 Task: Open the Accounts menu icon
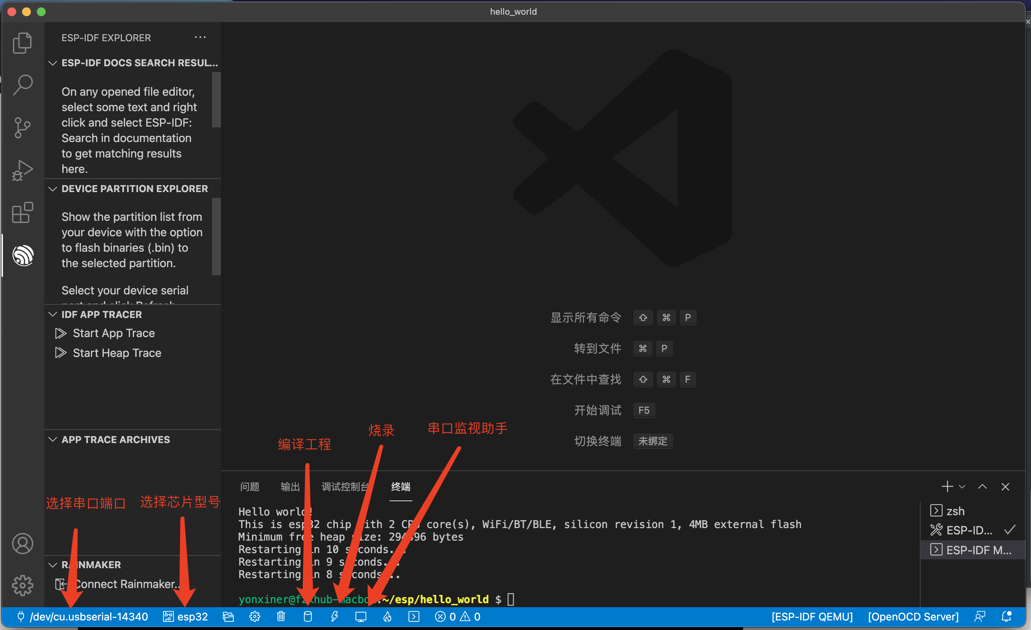22,543
